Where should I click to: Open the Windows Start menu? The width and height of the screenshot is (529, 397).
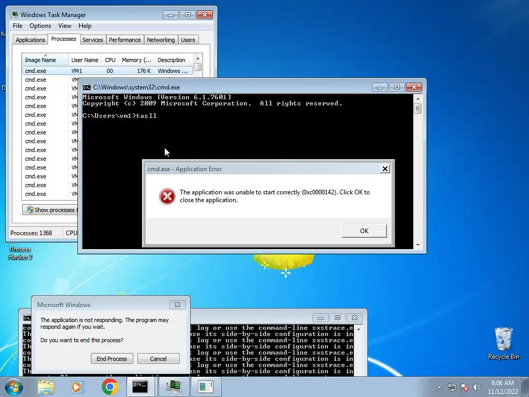(13, 387)
